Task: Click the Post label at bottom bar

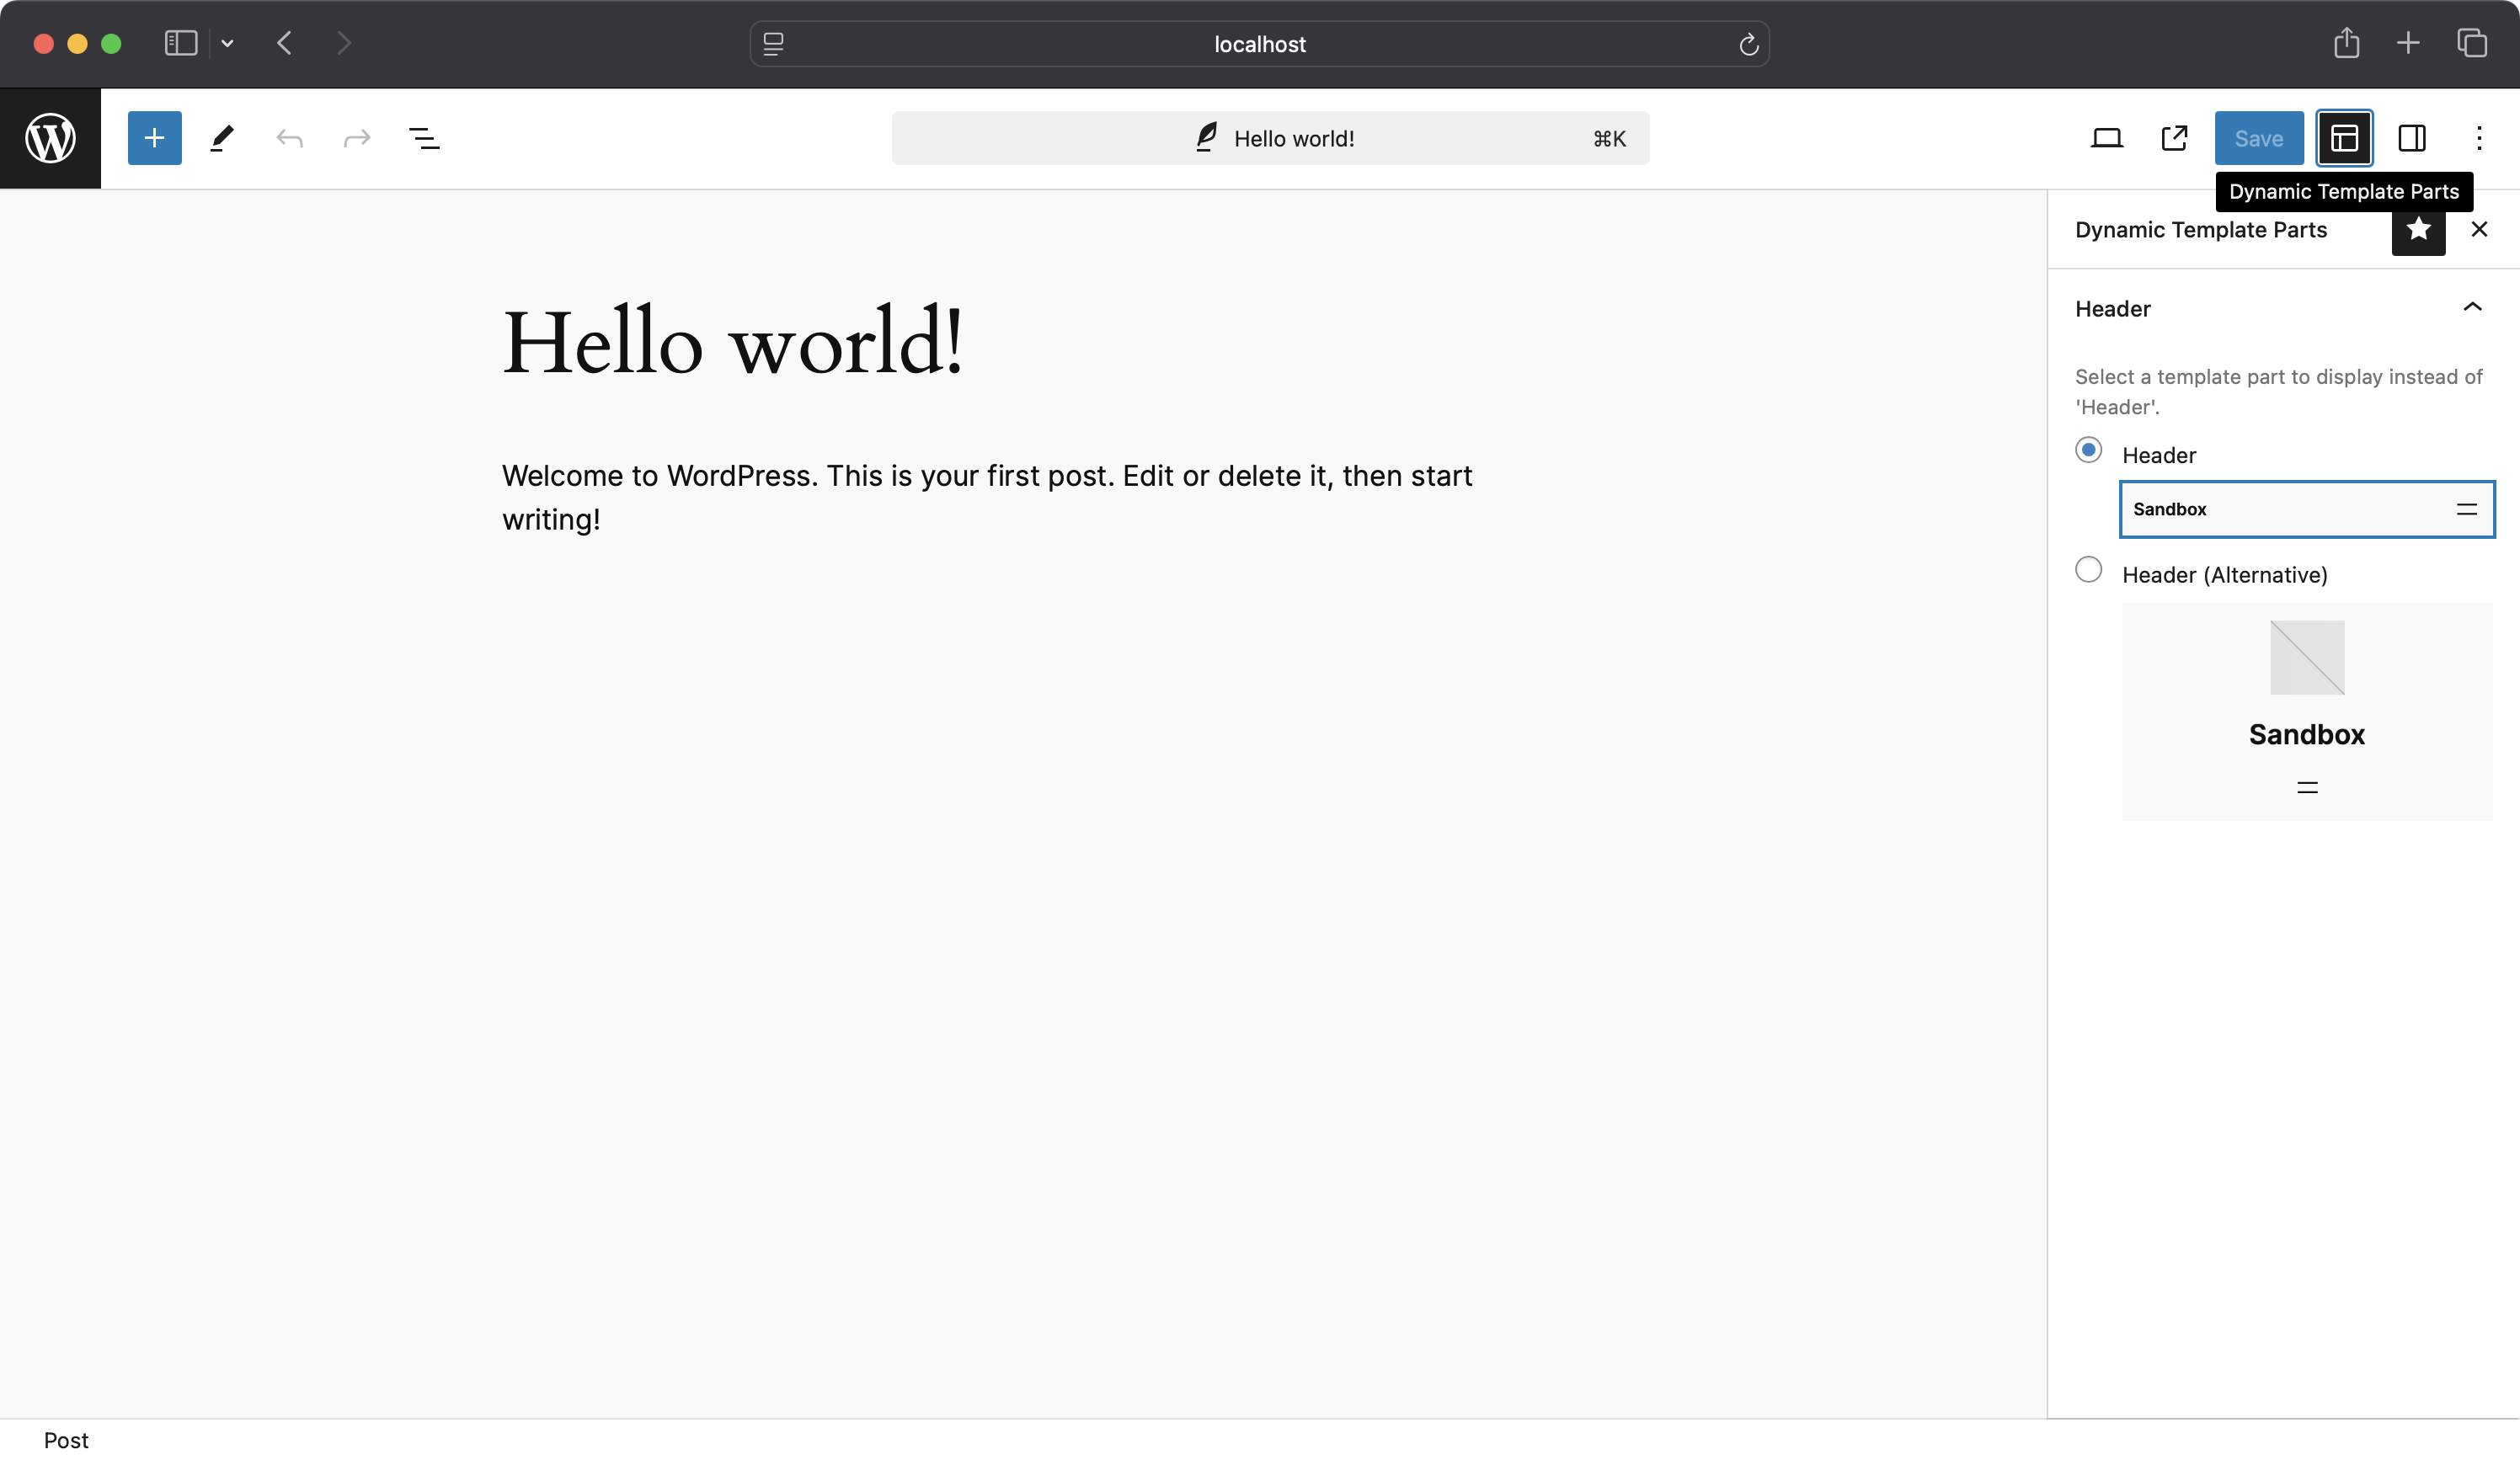Action: (66, 1439)
